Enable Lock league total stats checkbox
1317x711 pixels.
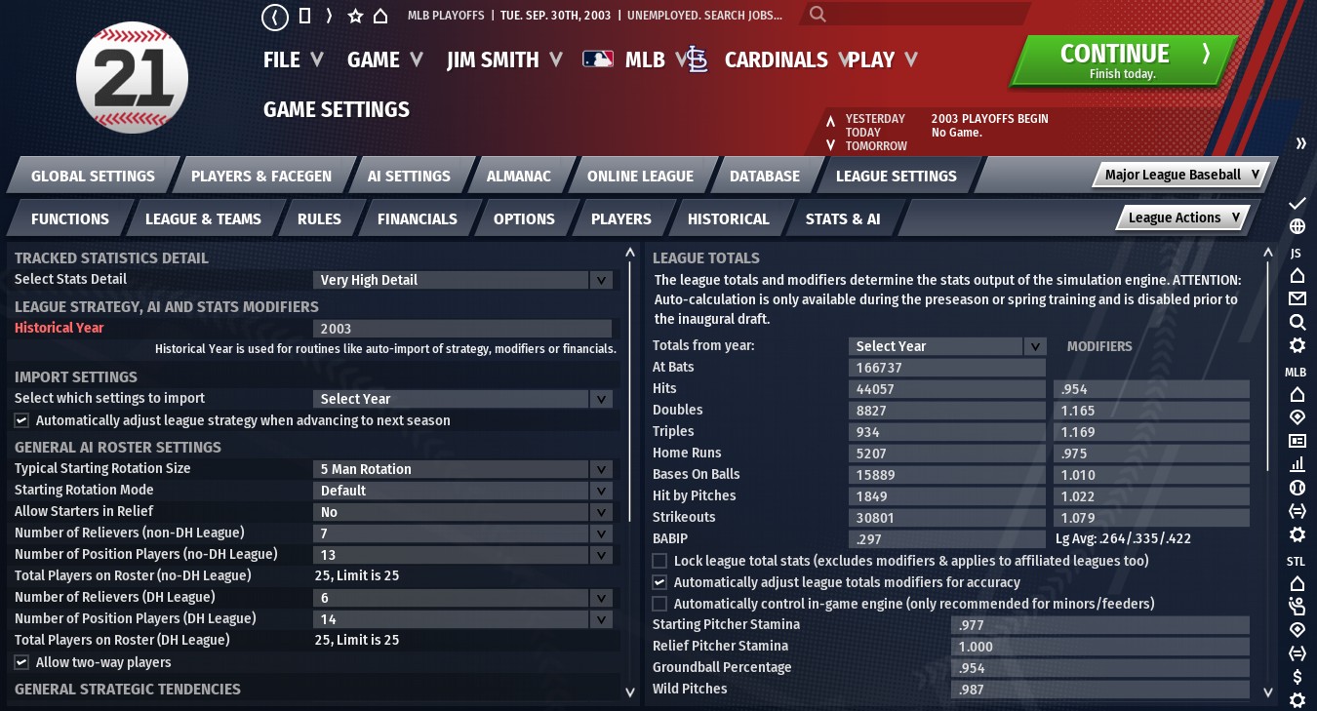(x=659, y=561)
